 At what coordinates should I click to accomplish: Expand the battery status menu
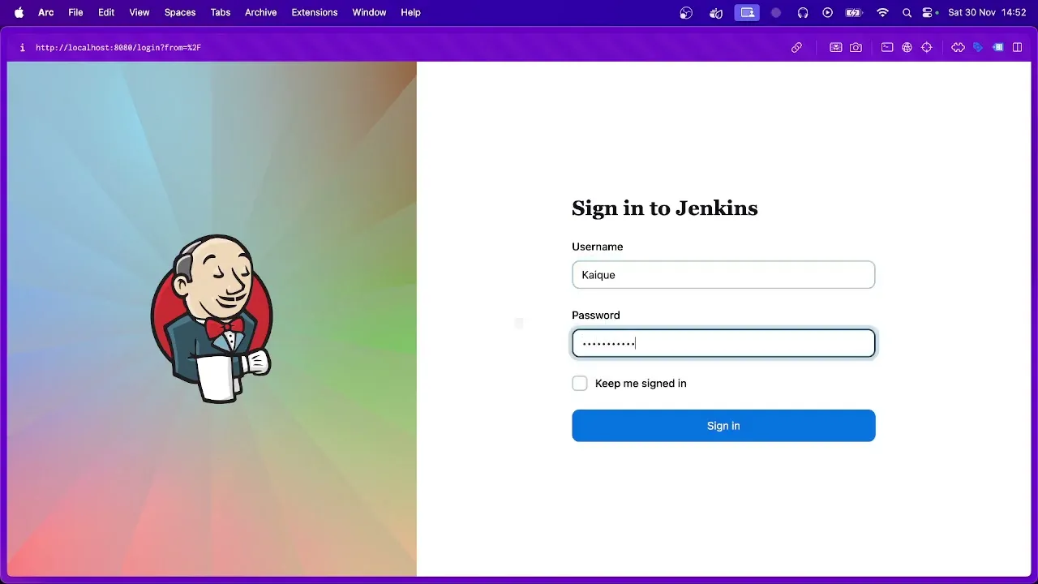click(854, 13)
